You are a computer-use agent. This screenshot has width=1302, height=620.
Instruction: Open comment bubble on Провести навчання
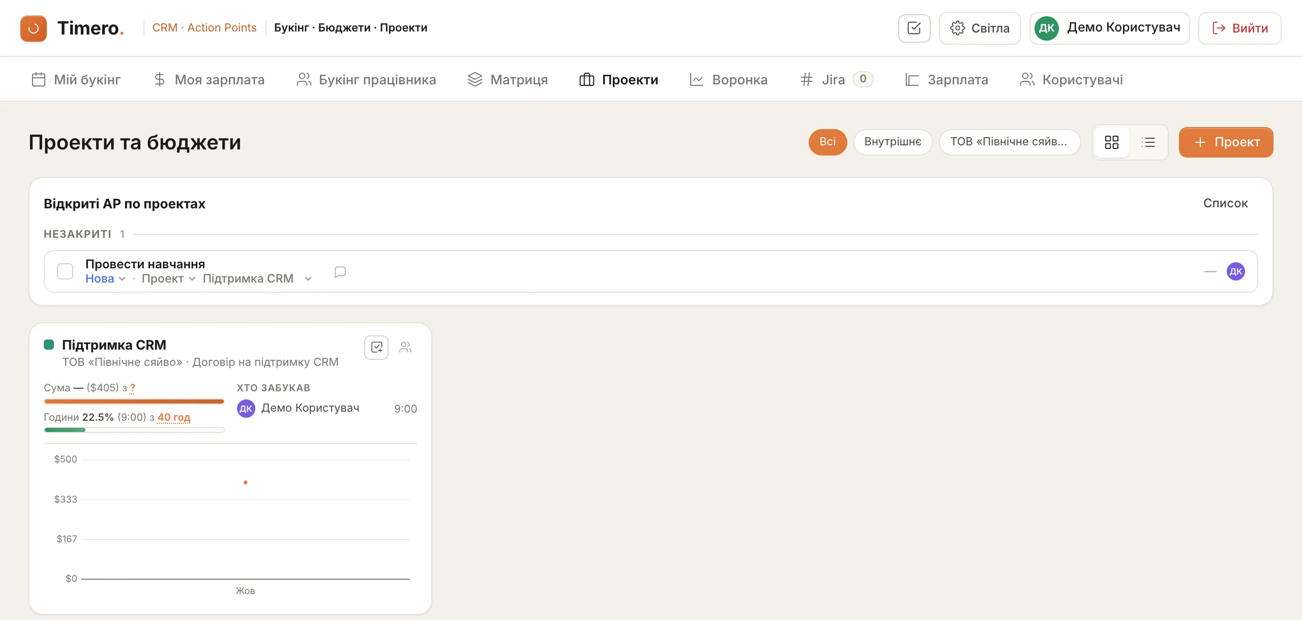[340, 272]
